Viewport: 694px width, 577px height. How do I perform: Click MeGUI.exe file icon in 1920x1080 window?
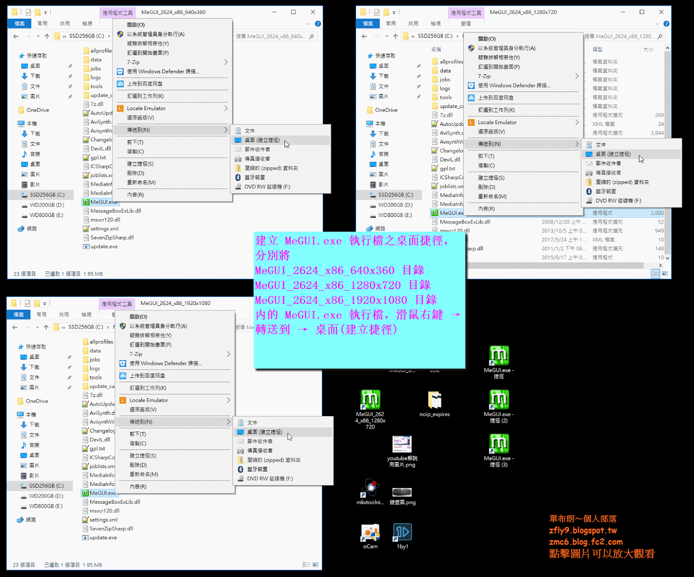click(x=85, y=493)
